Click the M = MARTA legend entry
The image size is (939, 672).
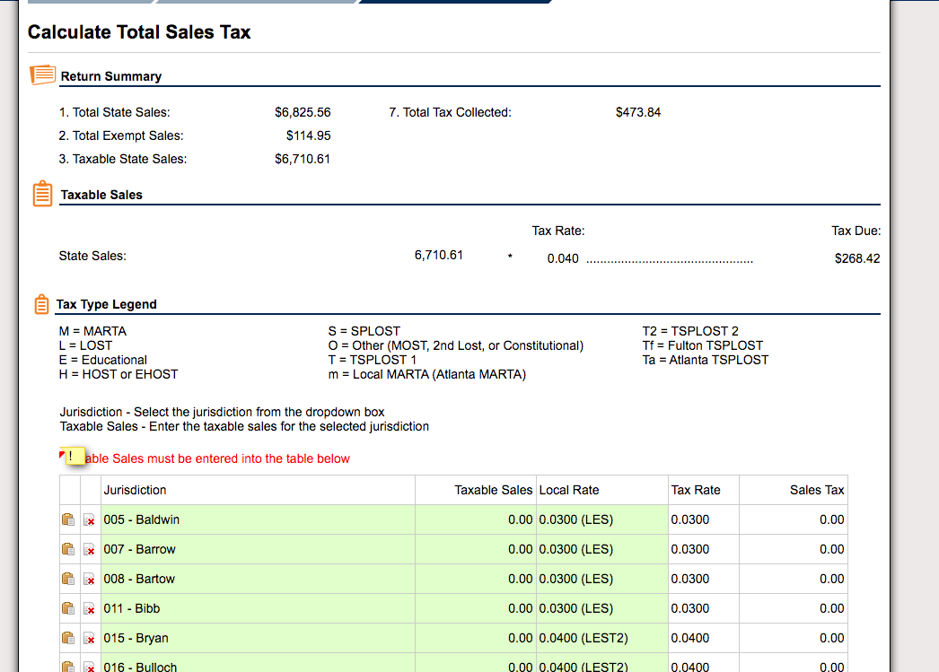coord(92,331)
